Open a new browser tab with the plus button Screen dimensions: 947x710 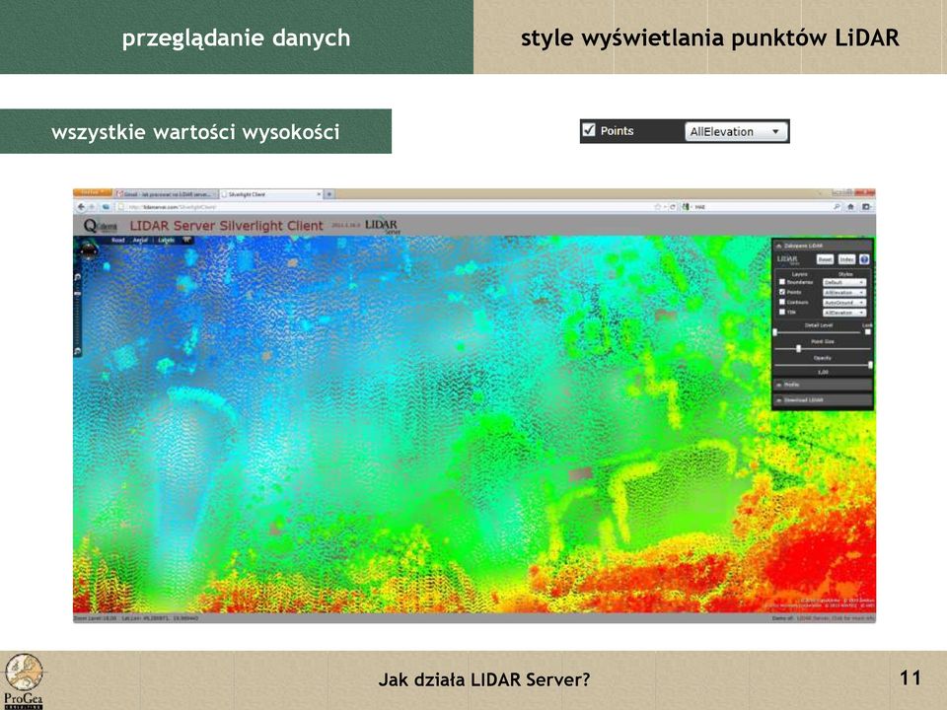(329, 194)
